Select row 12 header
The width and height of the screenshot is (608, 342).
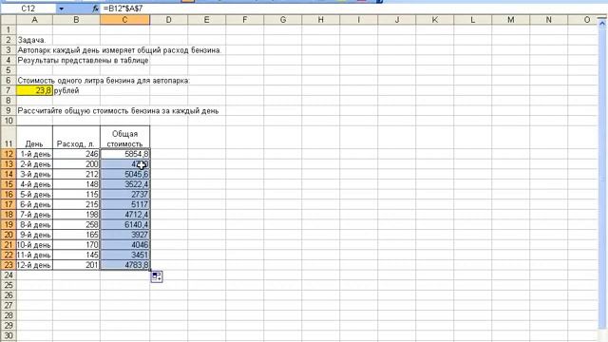pyautogui.click(x=9, y=154)
